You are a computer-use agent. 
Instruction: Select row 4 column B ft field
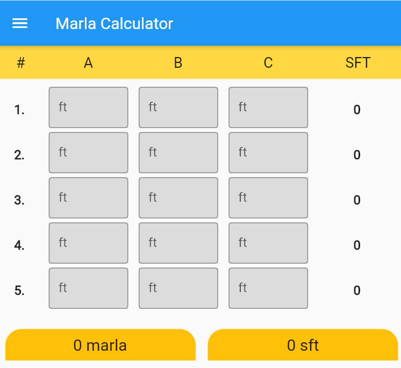(178, 243)
